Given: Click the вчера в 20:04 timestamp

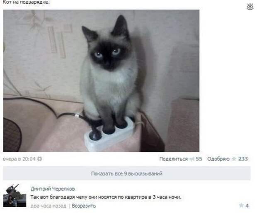Looking at the screenshot, I should tap(19, 159).
